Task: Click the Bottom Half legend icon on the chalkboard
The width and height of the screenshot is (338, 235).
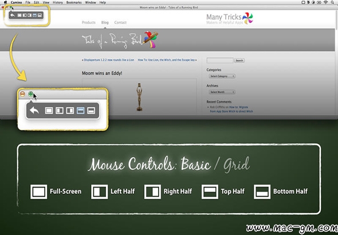Action: coord(262,192)
